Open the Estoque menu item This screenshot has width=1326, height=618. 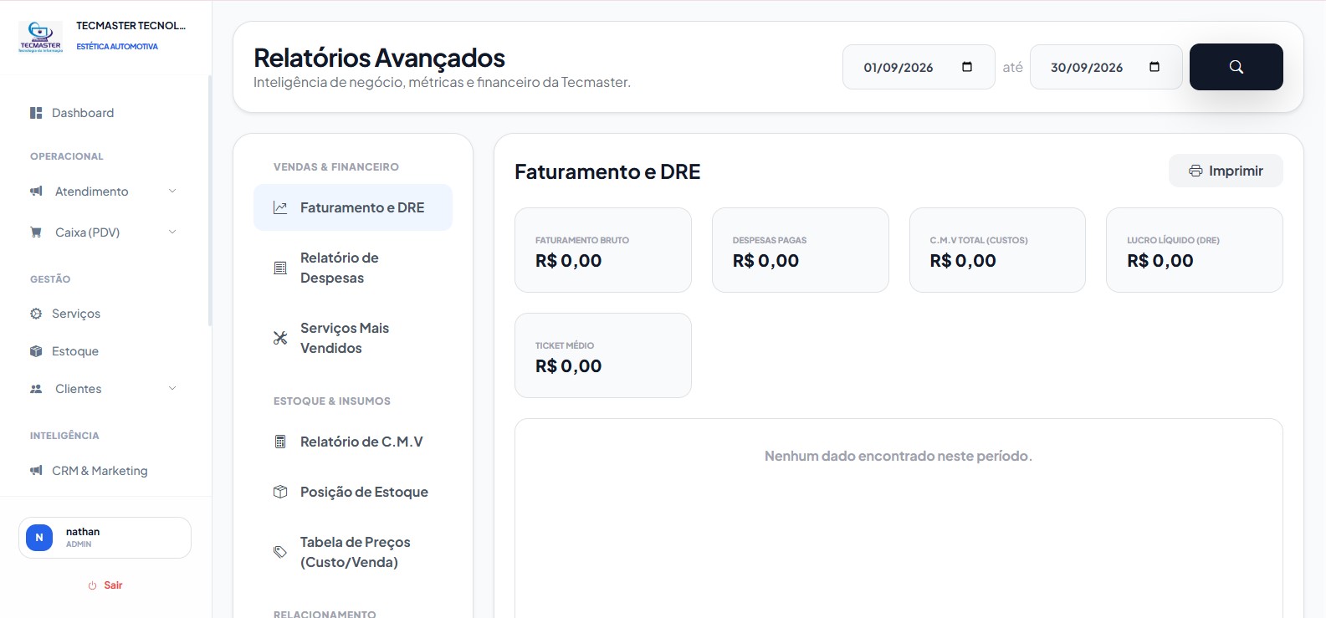(105, 351)
